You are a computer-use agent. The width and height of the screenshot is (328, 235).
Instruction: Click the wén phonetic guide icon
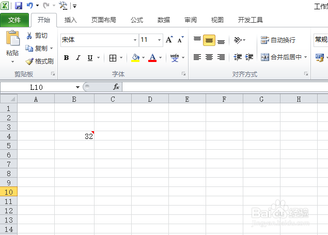(x=175, y=57)
